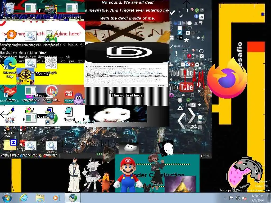Select the mousee desktop icon
This screenshot has height=203, width=271.
(51, 149)
